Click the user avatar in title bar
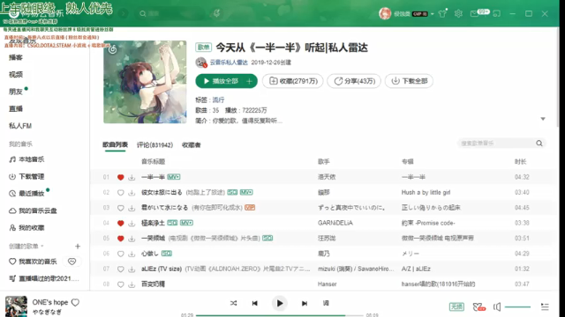 click(385, 14)
